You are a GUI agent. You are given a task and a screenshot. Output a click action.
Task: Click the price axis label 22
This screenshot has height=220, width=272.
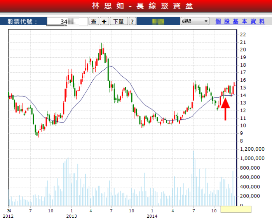[x=243, y=34]
